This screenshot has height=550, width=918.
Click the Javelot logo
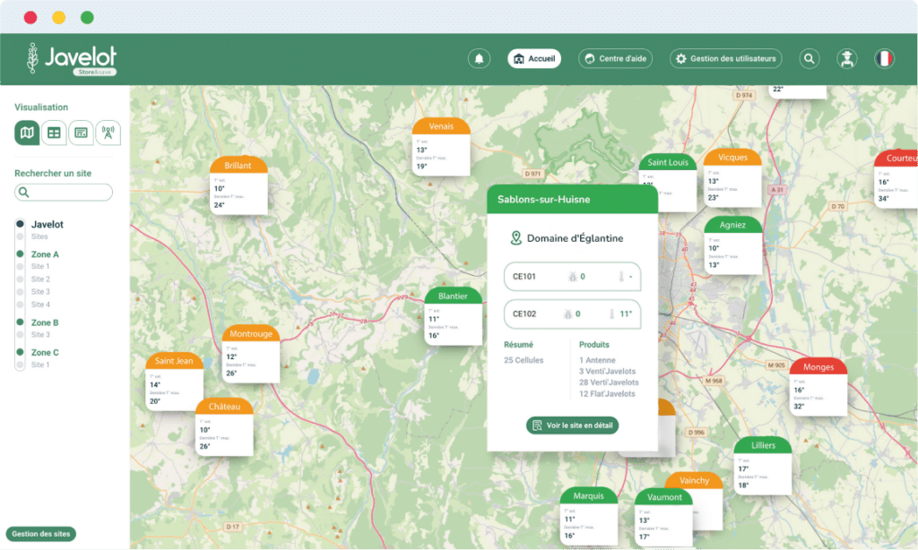click(72, 58)
